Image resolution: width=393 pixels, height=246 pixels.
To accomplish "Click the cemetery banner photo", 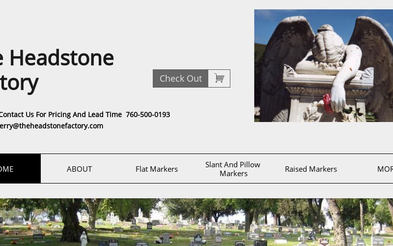I will point(196,222).
